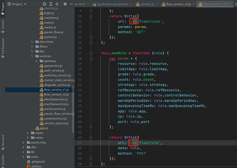Expand the views folder
This screenshot has height=168, width=237.
coord(28,137)
